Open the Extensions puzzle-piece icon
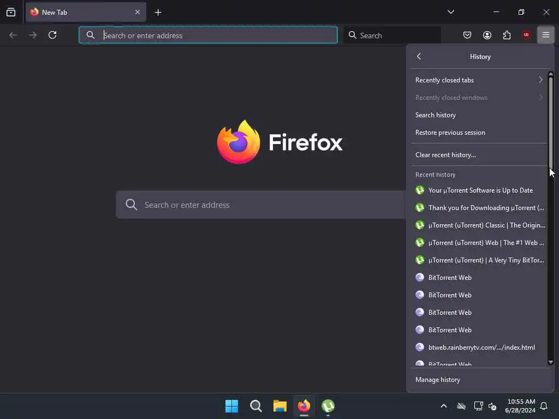The height and width of the screenshot is (419, 559). [507, 35]
